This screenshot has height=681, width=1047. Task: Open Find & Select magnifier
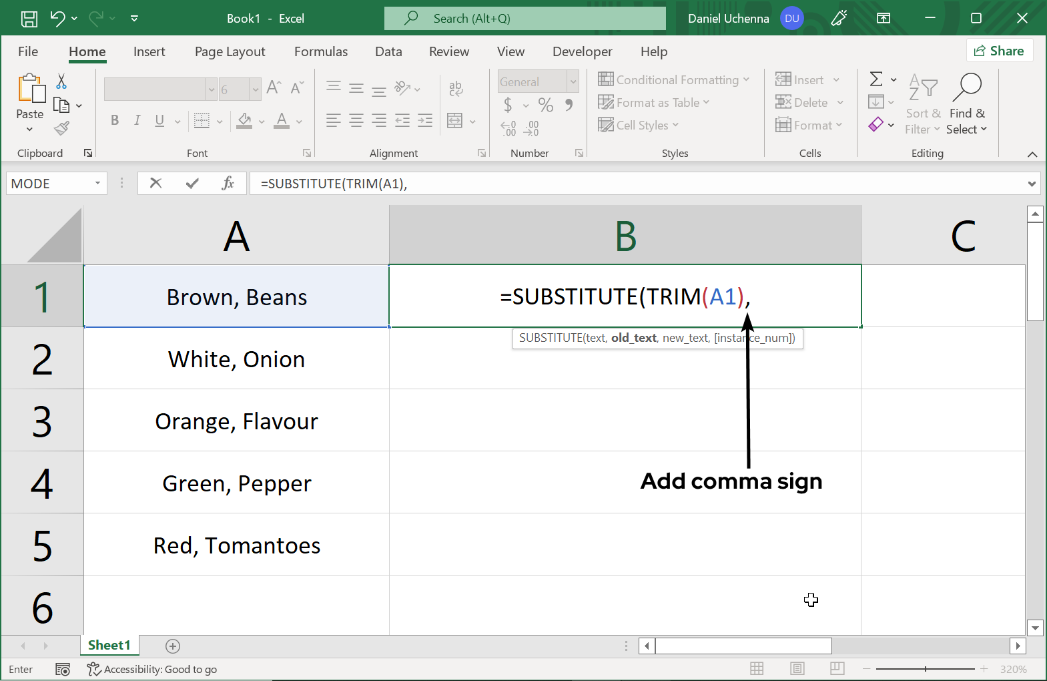coord(966,88)
